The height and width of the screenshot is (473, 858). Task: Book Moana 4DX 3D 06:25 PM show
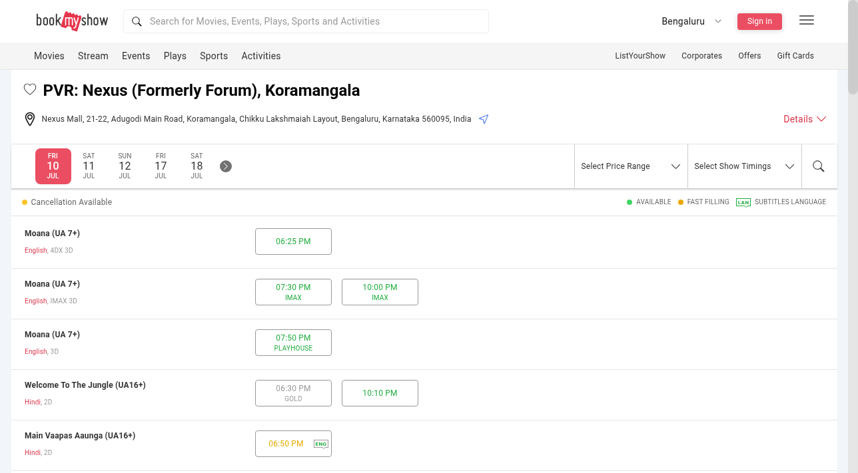tap(293, 241)
